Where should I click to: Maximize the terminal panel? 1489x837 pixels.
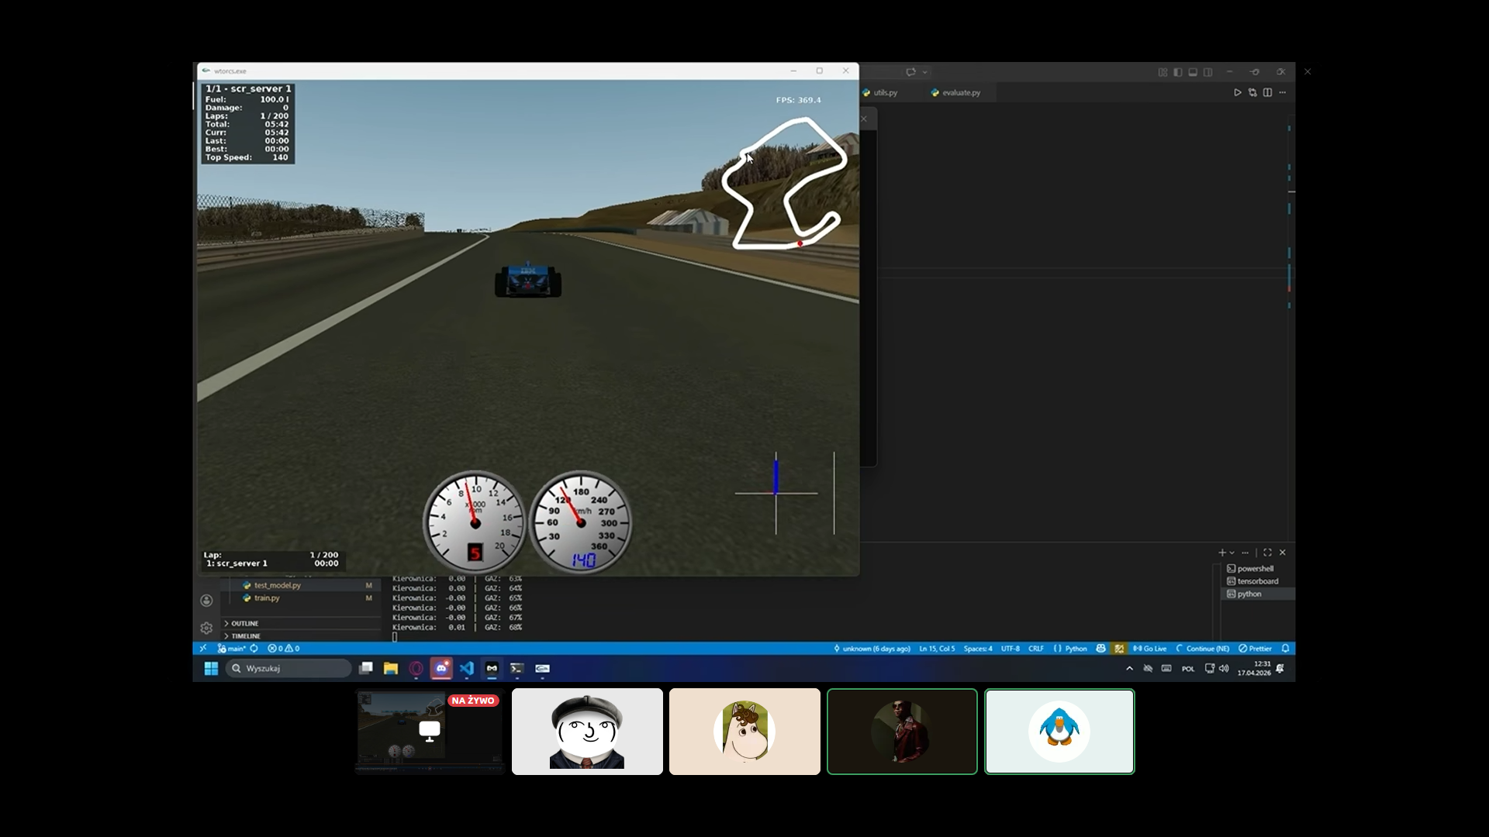tap(1267, 553)
